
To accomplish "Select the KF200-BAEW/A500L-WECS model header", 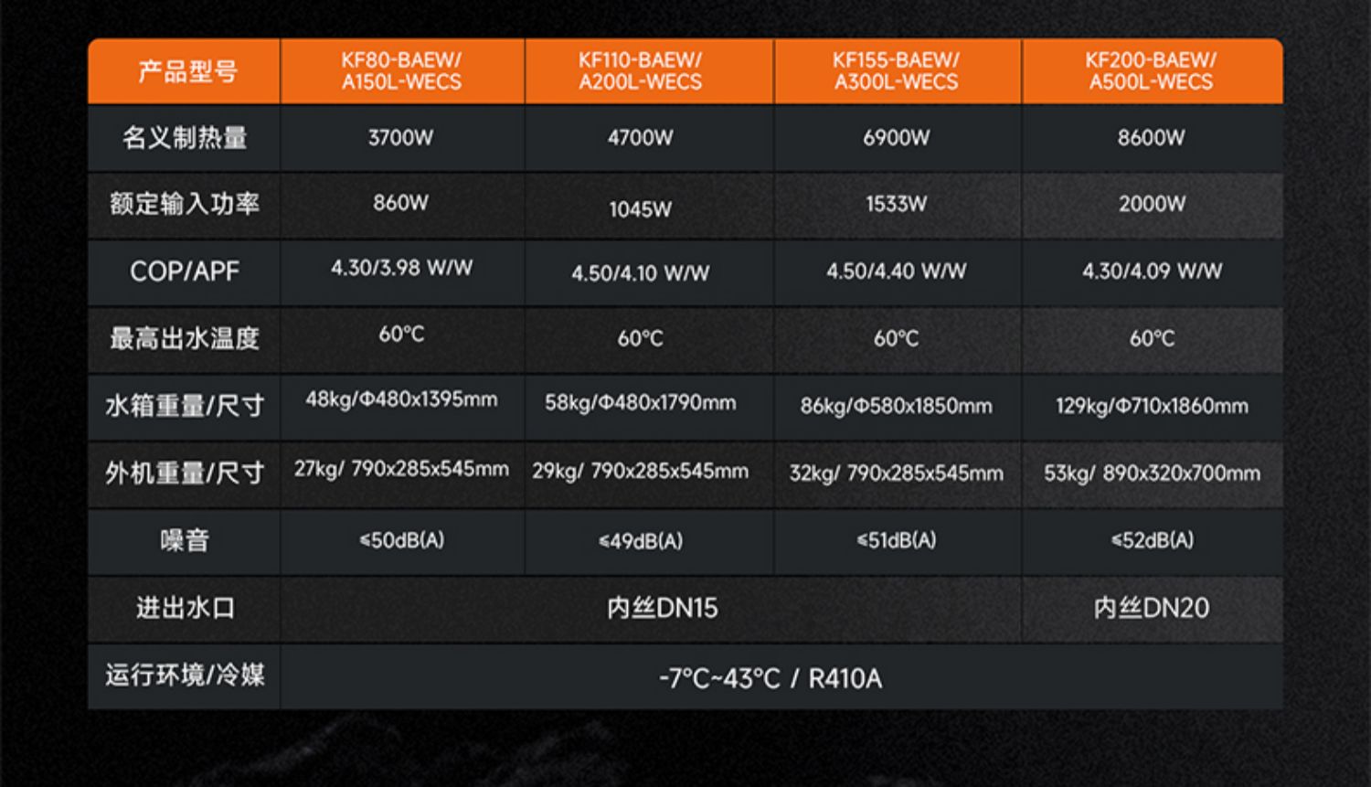I will pos(1151,71).
